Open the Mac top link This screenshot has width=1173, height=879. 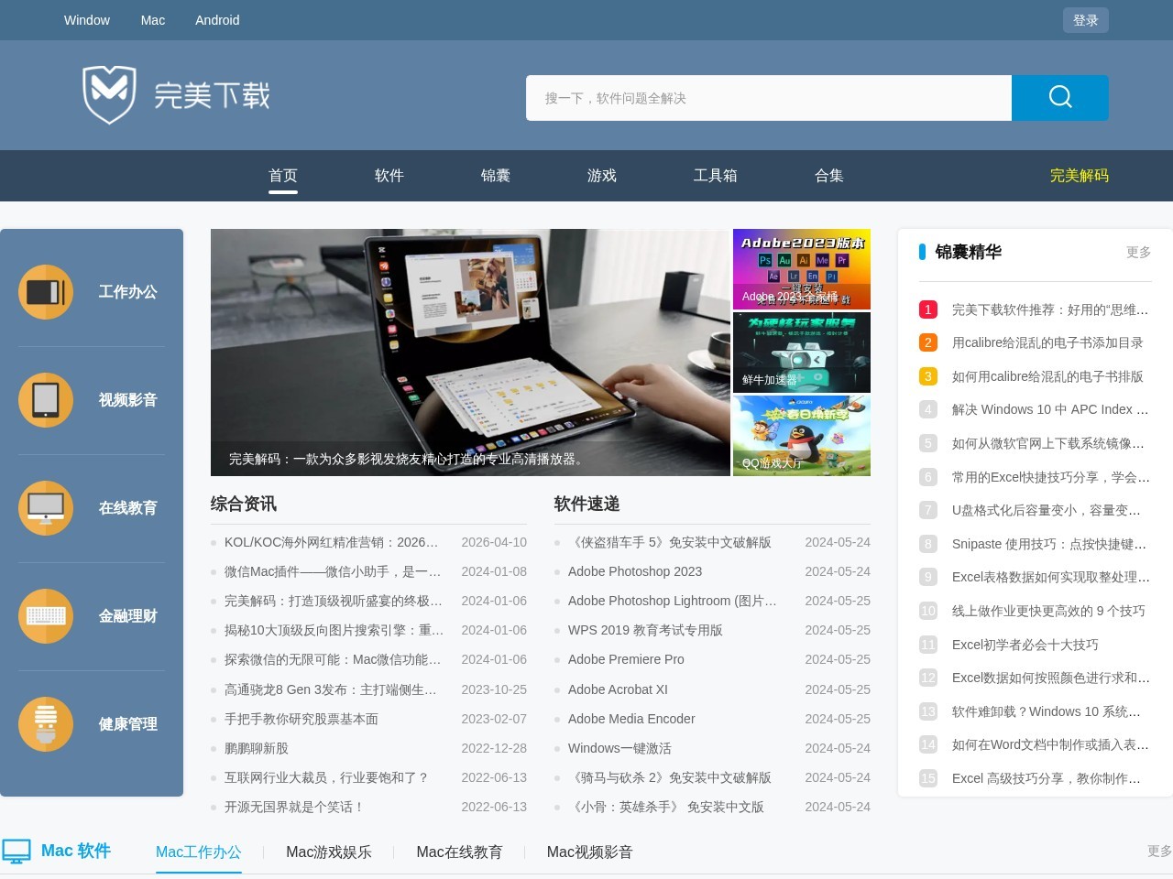153,20
